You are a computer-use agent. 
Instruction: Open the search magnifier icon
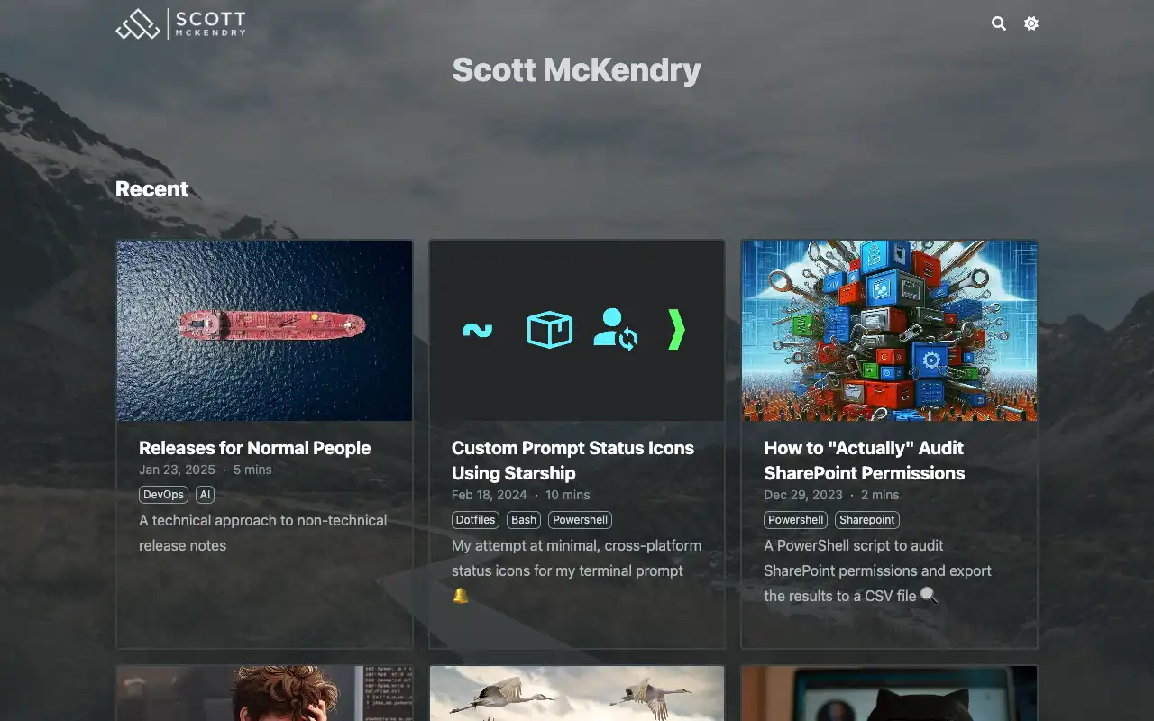pyautogui.click(x=998, y=23)
